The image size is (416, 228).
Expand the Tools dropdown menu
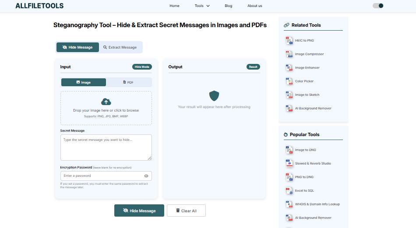tap(202, 6)
